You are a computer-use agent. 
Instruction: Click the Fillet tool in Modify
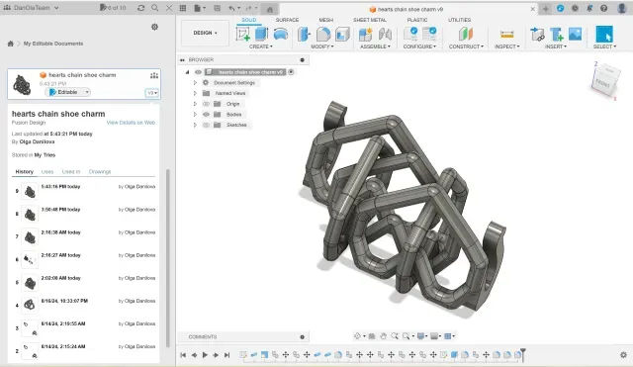pyautogui.click(x=323, y=35)
